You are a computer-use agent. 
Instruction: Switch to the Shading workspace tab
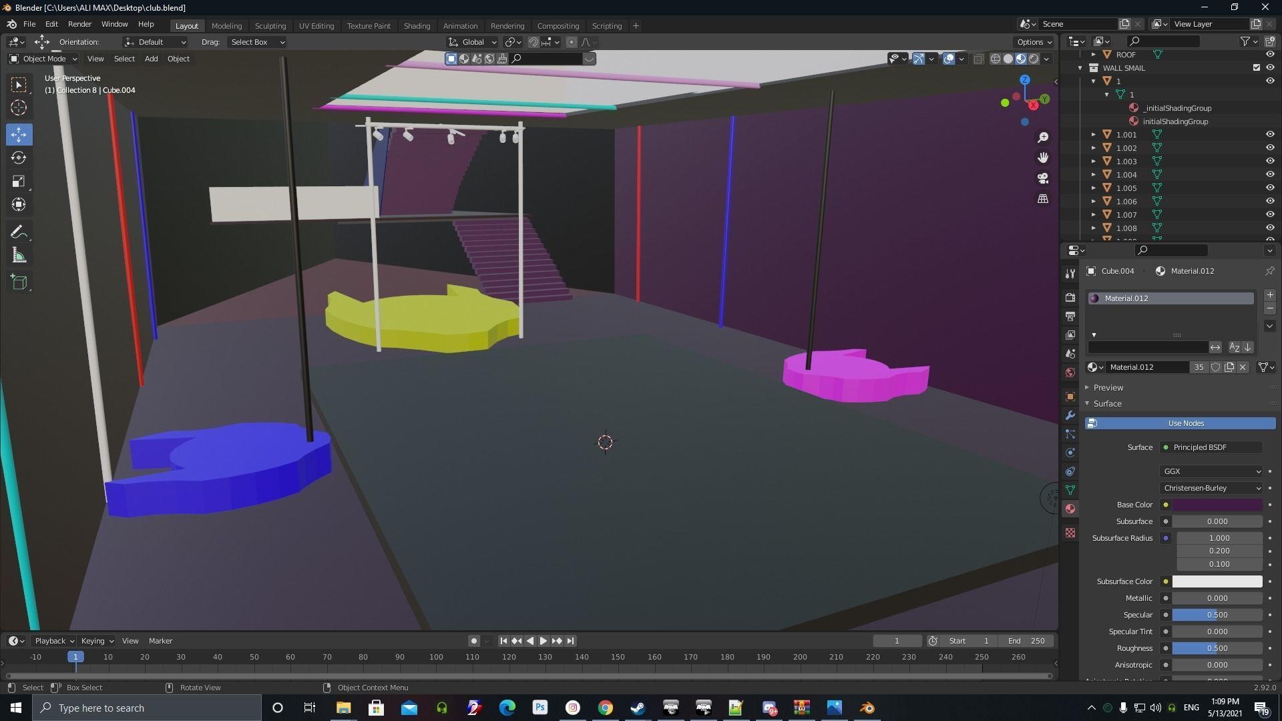417,26
